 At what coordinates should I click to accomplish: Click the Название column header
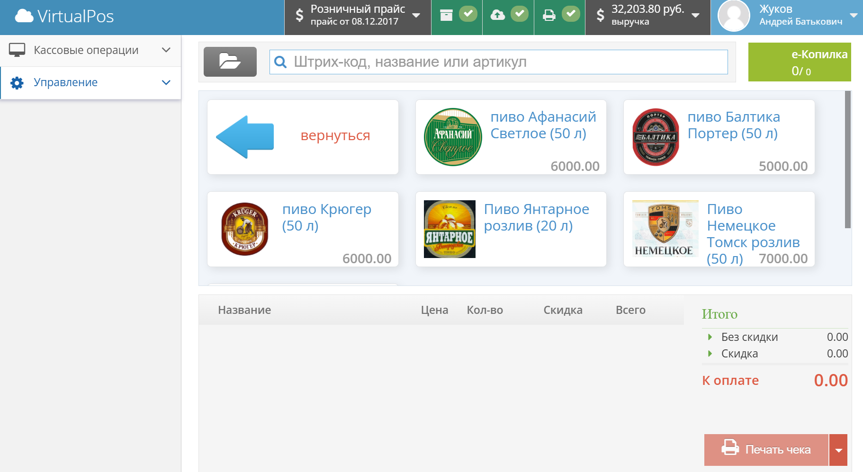tap(244, 310)
